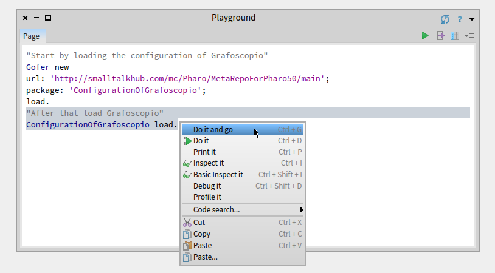Expand the Code search... submenu arrow
This screenshot has height=273, width=495.
pos(302,210)
